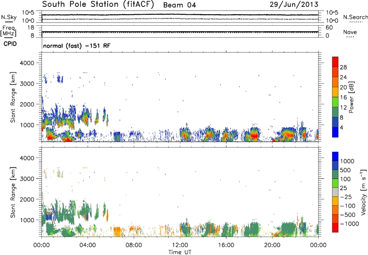Image resolution: width=368 pixels, height=255 pixels.
Task: Select the Freq. [MHz] axis label
Action: pyautogui.click(x=8, y=31)
